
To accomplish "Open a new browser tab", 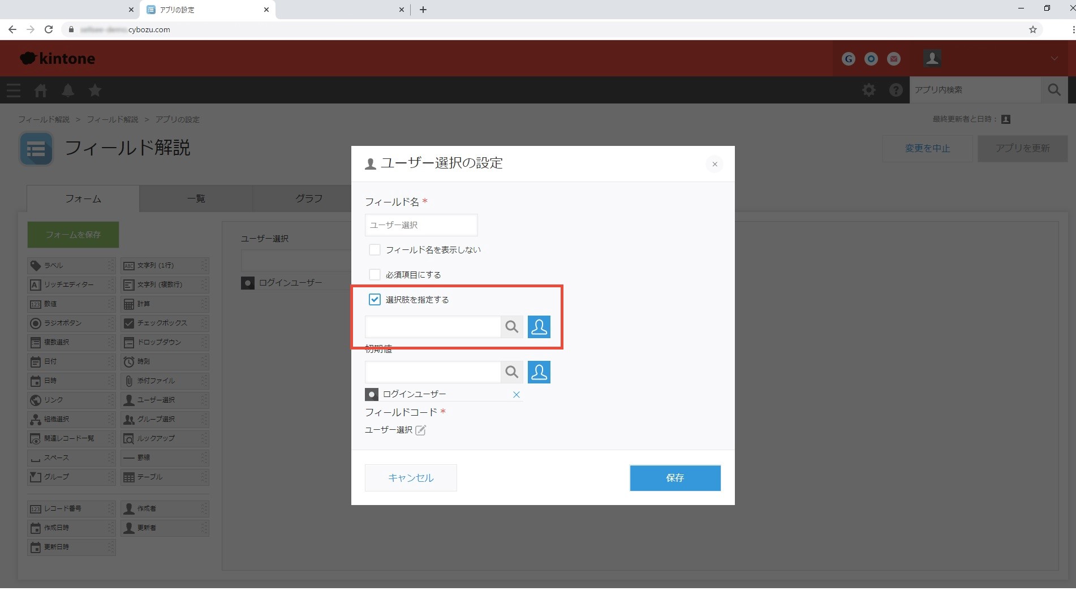I will [423, 10].
